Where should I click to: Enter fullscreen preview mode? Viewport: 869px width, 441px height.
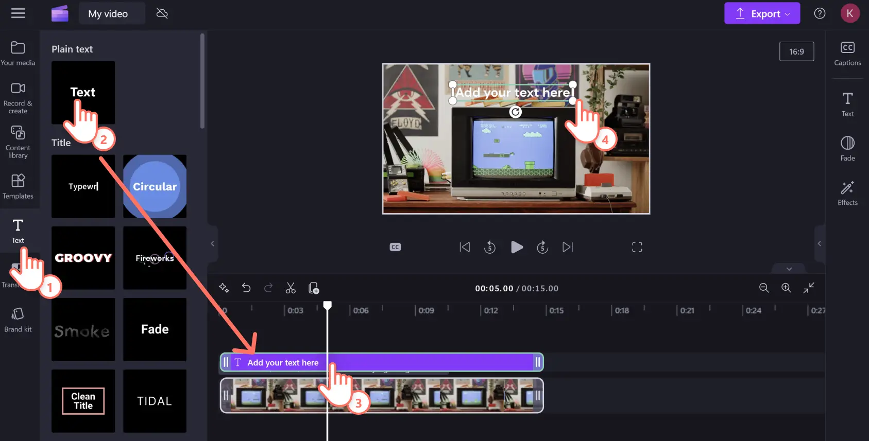tap(637, 247)
